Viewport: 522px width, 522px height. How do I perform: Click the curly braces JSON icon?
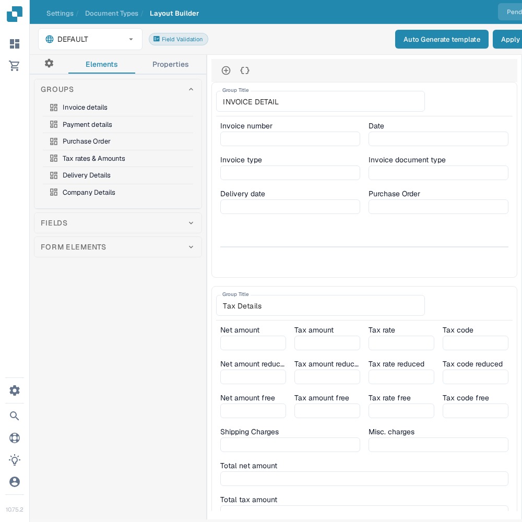245,70
